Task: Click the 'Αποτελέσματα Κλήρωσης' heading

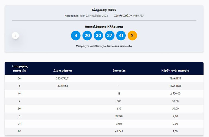Action: pyautogui.click(x=104, y=27)
